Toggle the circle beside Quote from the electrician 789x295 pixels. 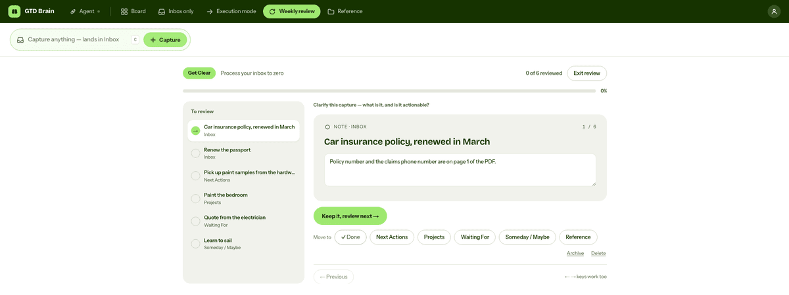(x=195, y=221)
